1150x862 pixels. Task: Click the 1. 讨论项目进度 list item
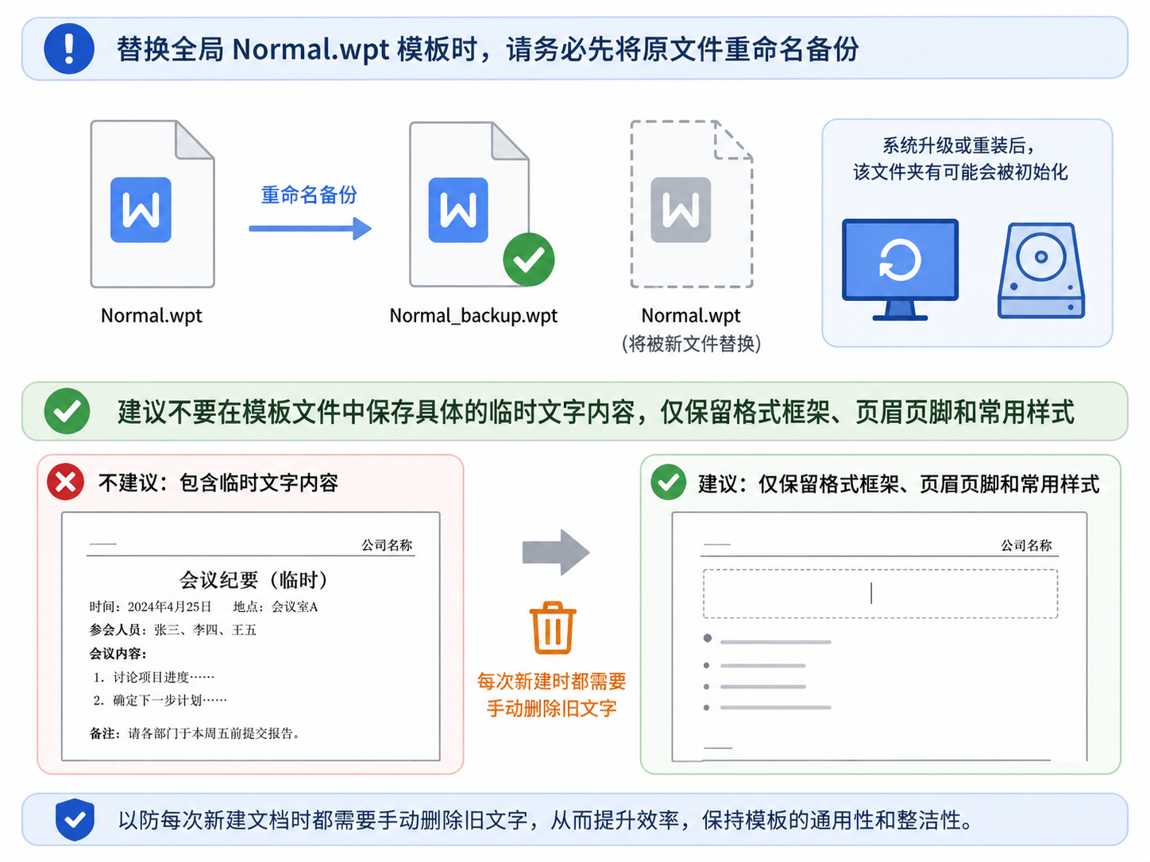(154, 677)
